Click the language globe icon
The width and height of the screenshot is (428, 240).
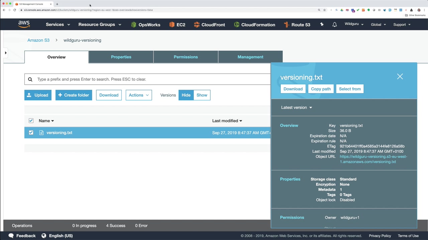44,236
